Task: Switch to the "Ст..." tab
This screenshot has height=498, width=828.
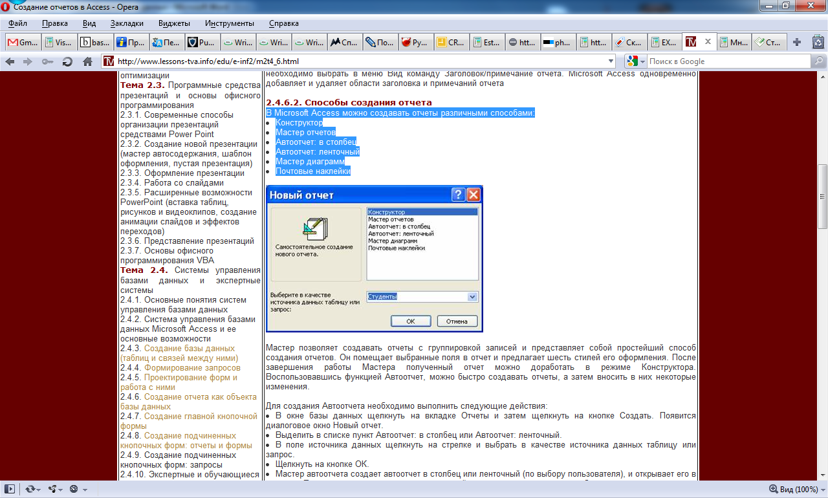Action: [769, 43]
